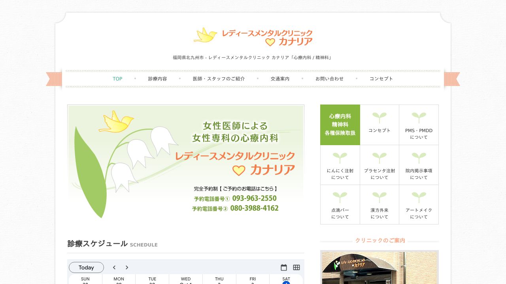Select TOP in the navigation menu
The height and width of the screenshot is (284, 506).
(117, 79)
